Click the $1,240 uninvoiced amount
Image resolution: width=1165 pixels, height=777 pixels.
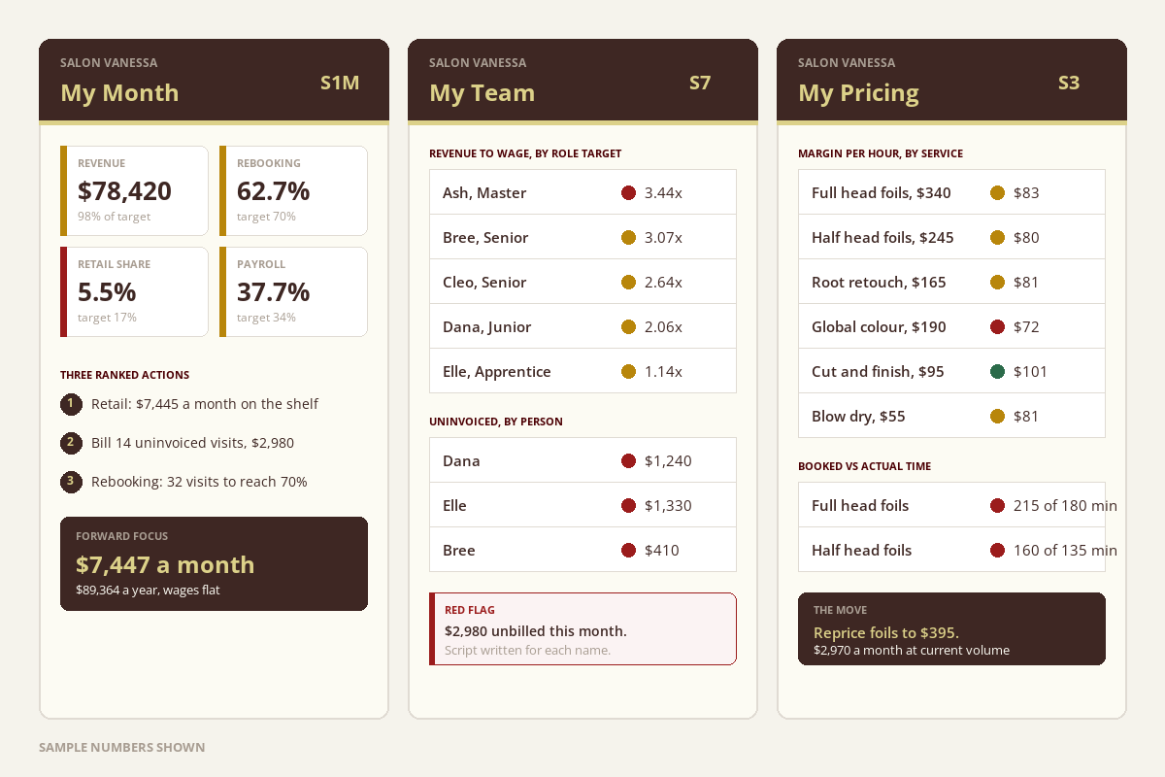point(668,460)
